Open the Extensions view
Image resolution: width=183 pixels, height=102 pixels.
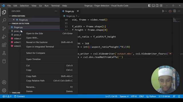coord(4,45)
